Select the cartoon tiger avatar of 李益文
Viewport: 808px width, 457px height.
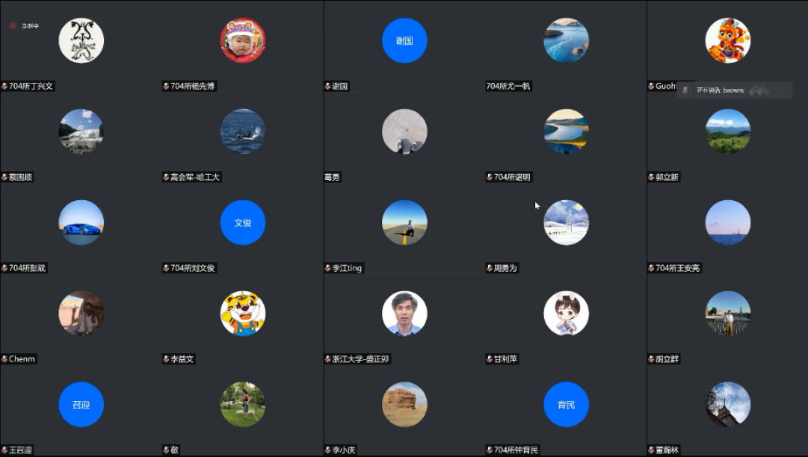pyautogui.click(x=242, y=314)
